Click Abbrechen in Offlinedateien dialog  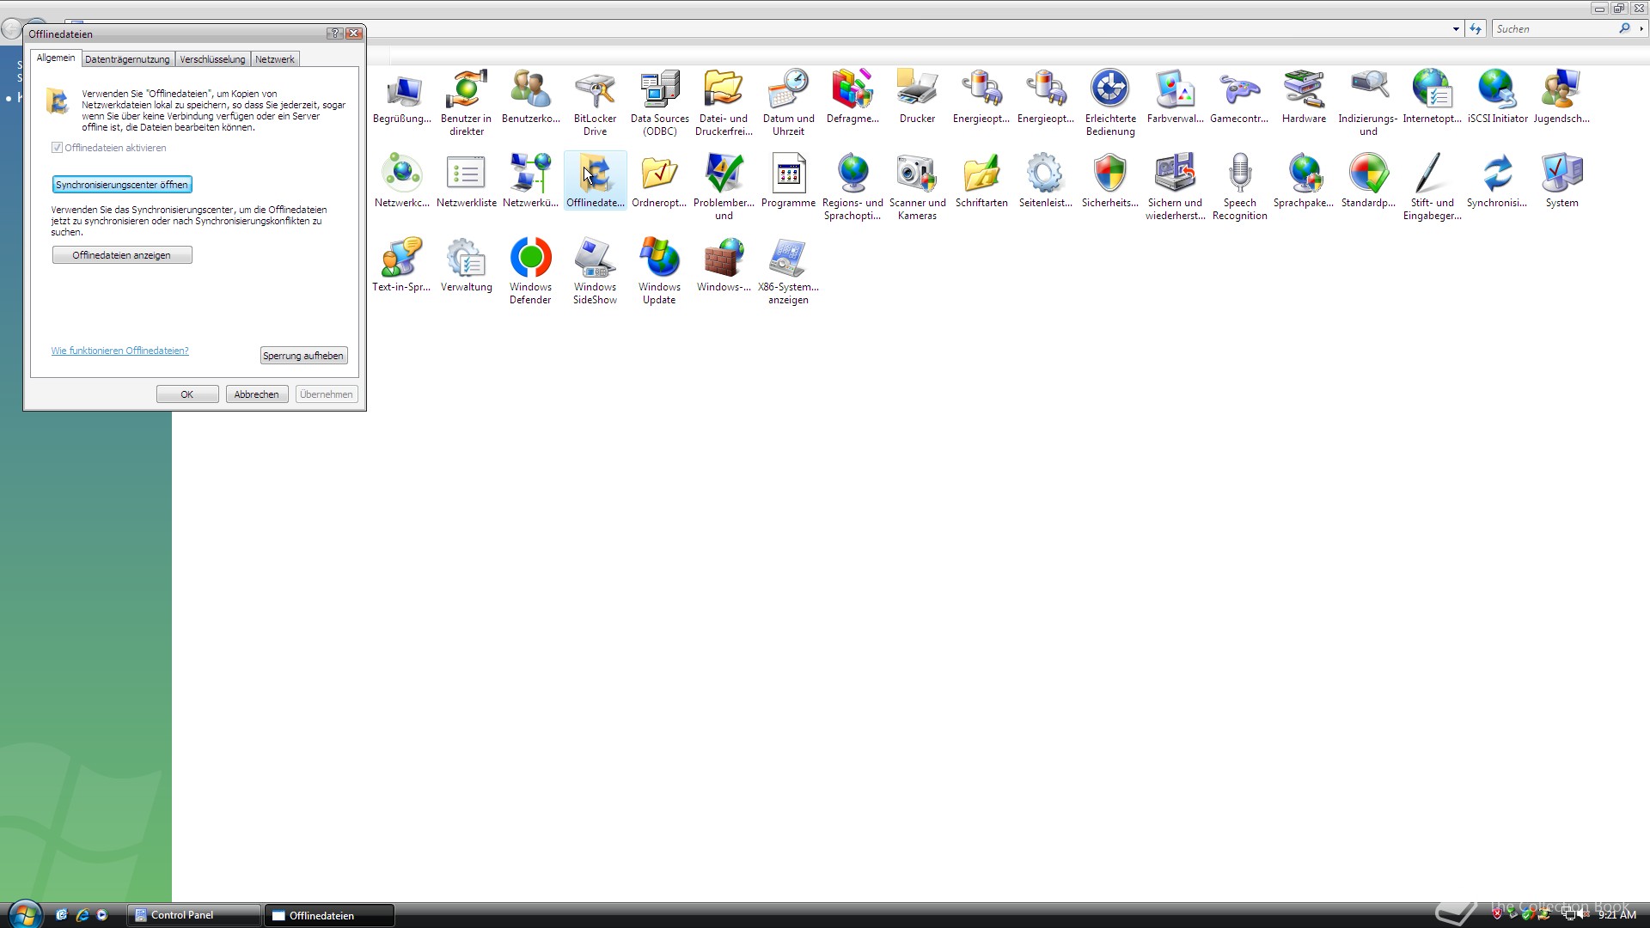click(257, 394)
